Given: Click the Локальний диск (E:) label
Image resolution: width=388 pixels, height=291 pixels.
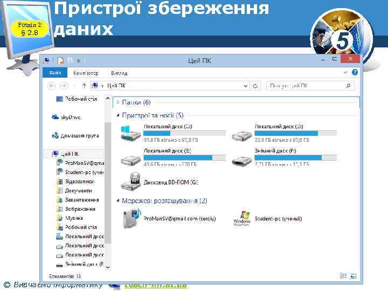Looking at the screenshot, I should 168,151.
